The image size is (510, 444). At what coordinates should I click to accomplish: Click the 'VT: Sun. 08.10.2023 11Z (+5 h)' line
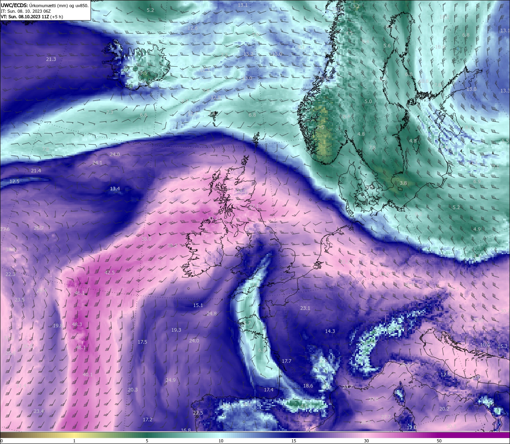32,17
